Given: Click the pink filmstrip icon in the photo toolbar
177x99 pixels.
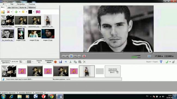Looking at the screenshot, I should pos(38,12).
